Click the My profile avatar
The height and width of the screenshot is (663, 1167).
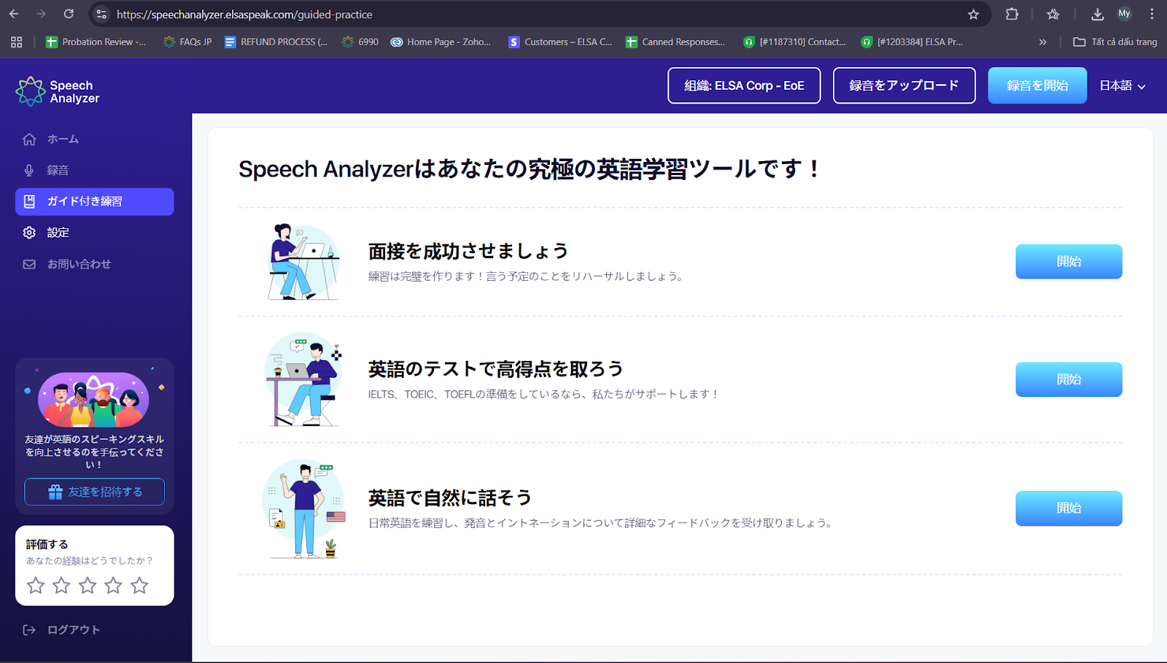pos(1124,14)
